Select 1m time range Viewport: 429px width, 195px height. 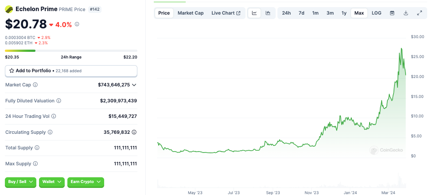[x=315, y=13]
